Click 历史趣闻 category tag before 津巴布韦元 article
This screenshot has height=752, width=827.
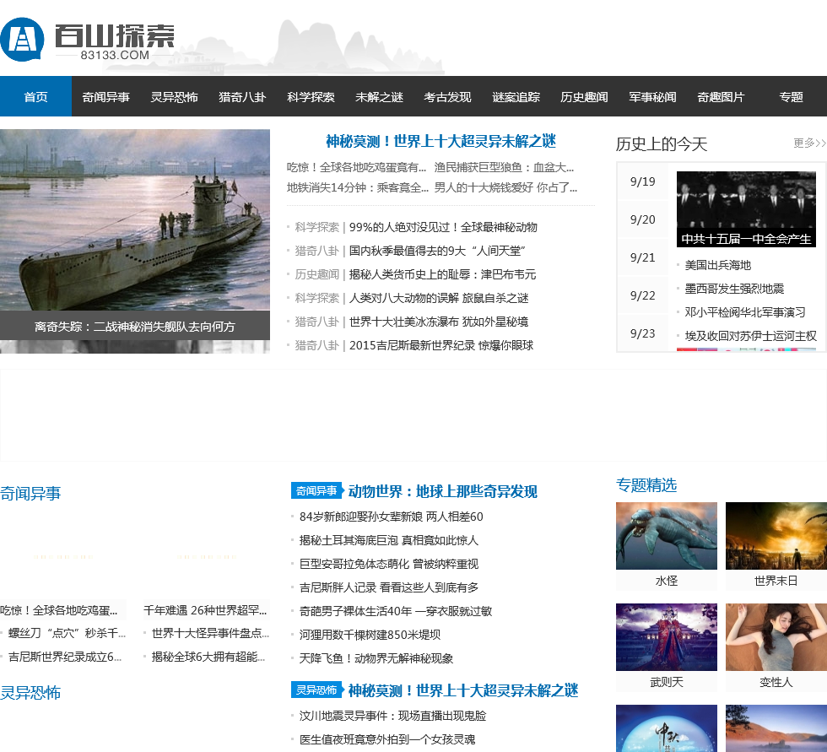pos(317,274)
